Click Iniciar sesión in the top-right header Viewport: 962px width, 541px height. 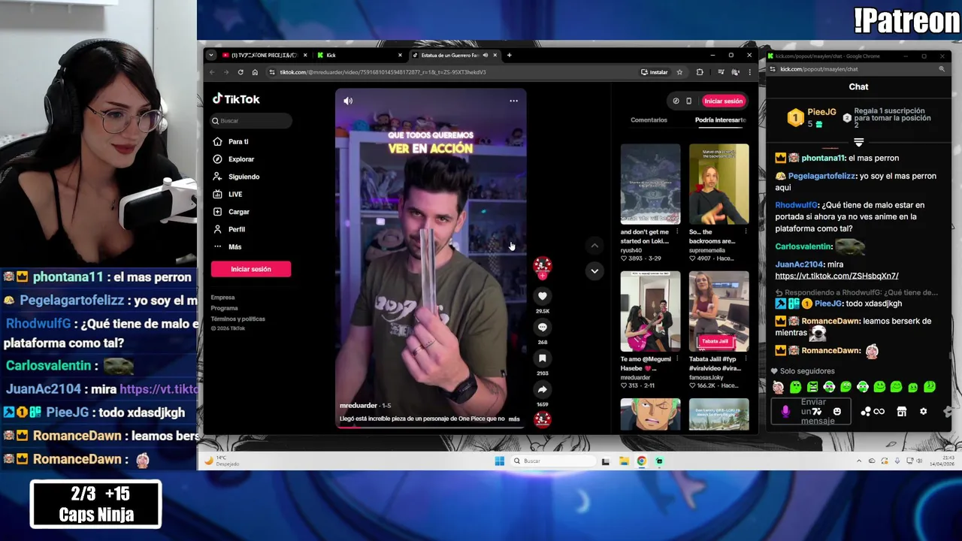click(723, 101)
